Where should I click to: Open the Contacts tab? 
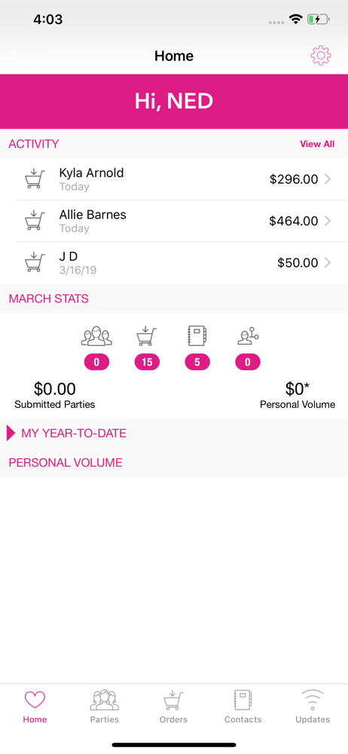click(243, 707)
